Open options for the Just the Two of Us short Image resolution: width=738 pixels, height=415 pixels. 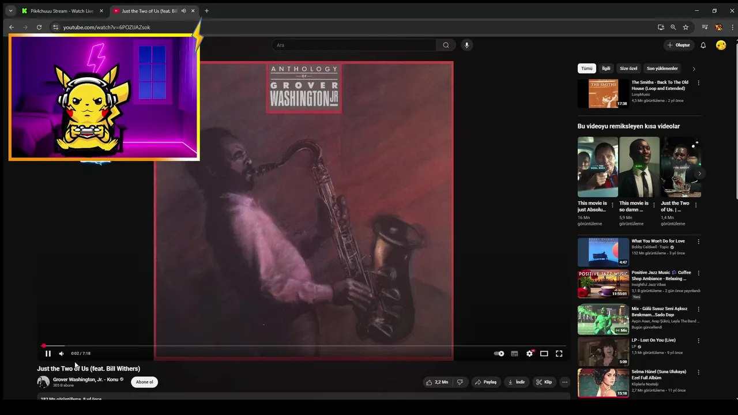tap(696, 205)
